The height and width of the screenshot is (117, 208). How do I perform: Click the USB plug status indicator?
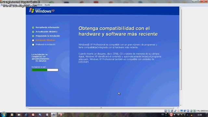tap(175, 111)
